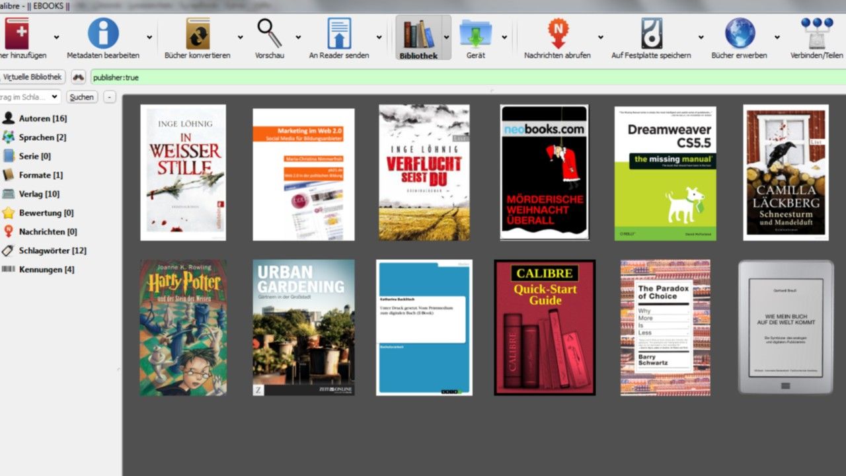Screen dimensions: 846x476
Task: Click Nachrichten abrufen icon
Action: pos(558,33)
